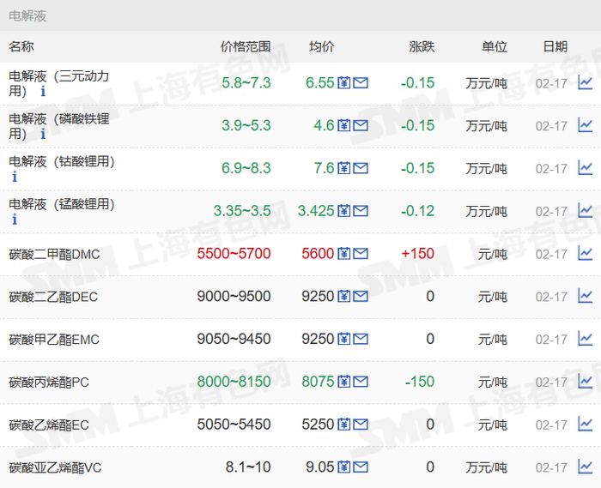Show trend chart for 碳酸二甲酯DMC
This screenshot has height=488, width=601.
pyautogui.click(x=585, y=253)
